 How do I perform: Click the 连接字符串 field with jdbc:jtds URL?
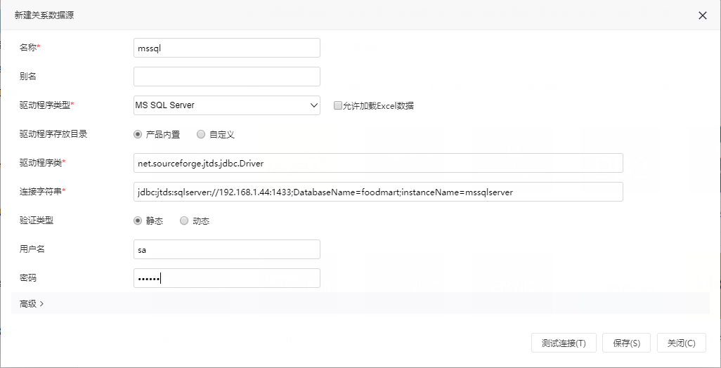[378, 192]
